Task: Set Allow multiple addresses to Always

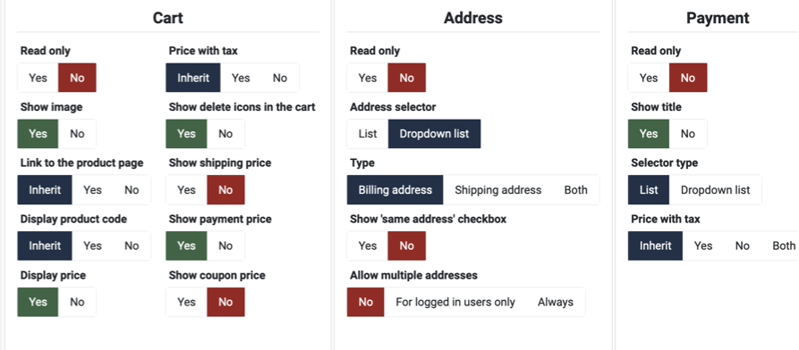Action: click(556, 302)
